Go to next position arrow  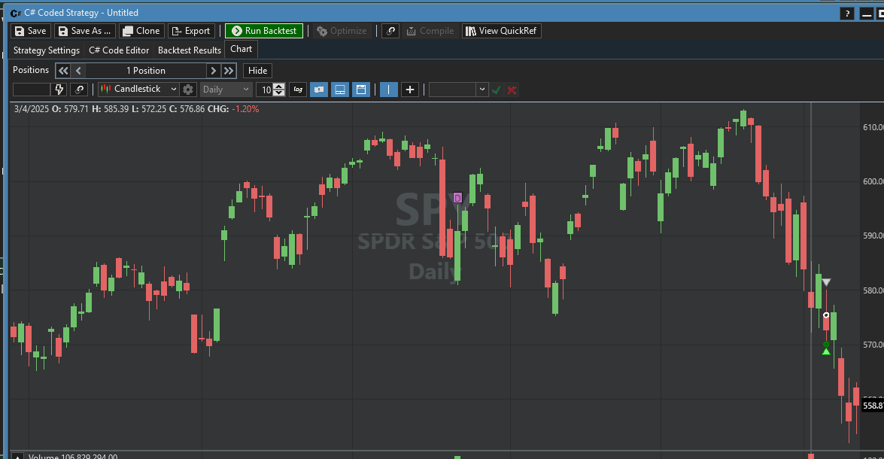pos(214,71)
